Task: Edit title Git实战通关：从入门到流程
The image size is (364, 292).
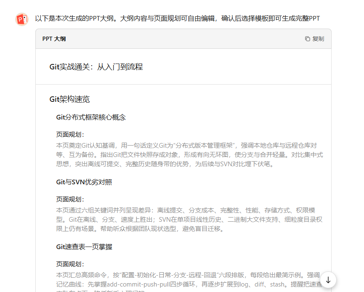Action: 96,67
